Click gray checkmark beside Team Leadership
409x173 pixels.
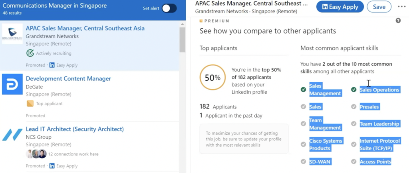[354, 124]
